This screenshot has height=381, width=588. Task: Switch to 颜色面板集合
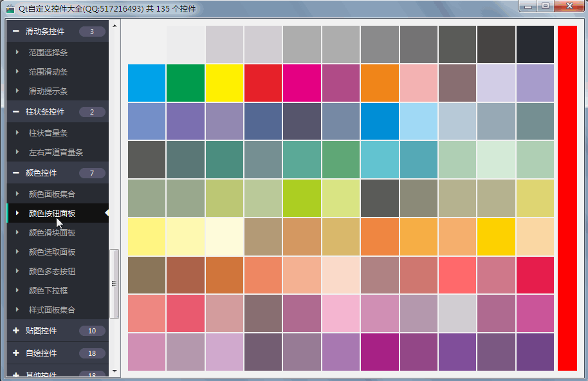[x=52, y=194]
